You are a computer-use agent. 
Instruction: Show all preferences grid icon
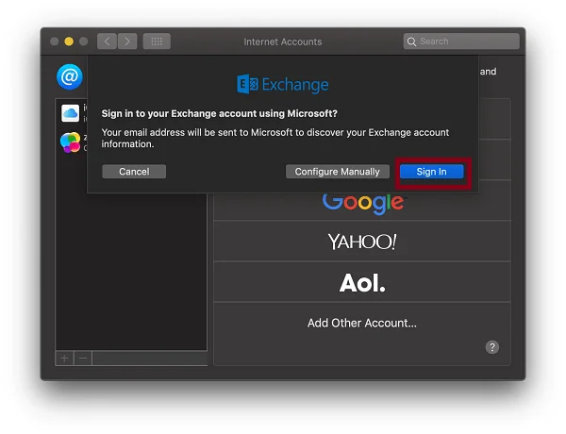(157, 42)
